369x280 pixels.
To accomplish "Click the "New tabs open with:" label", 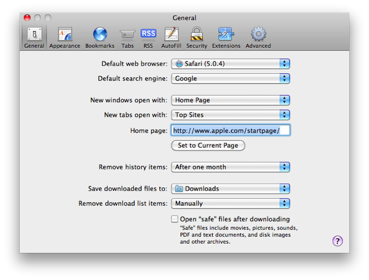I will pyautogui.click(x=135, y=115).
